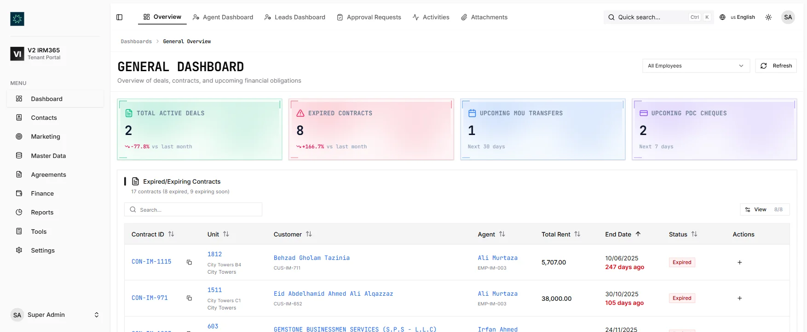
Task: Switch to the Approval Requests tab
Action: click(x=369, y=17)
